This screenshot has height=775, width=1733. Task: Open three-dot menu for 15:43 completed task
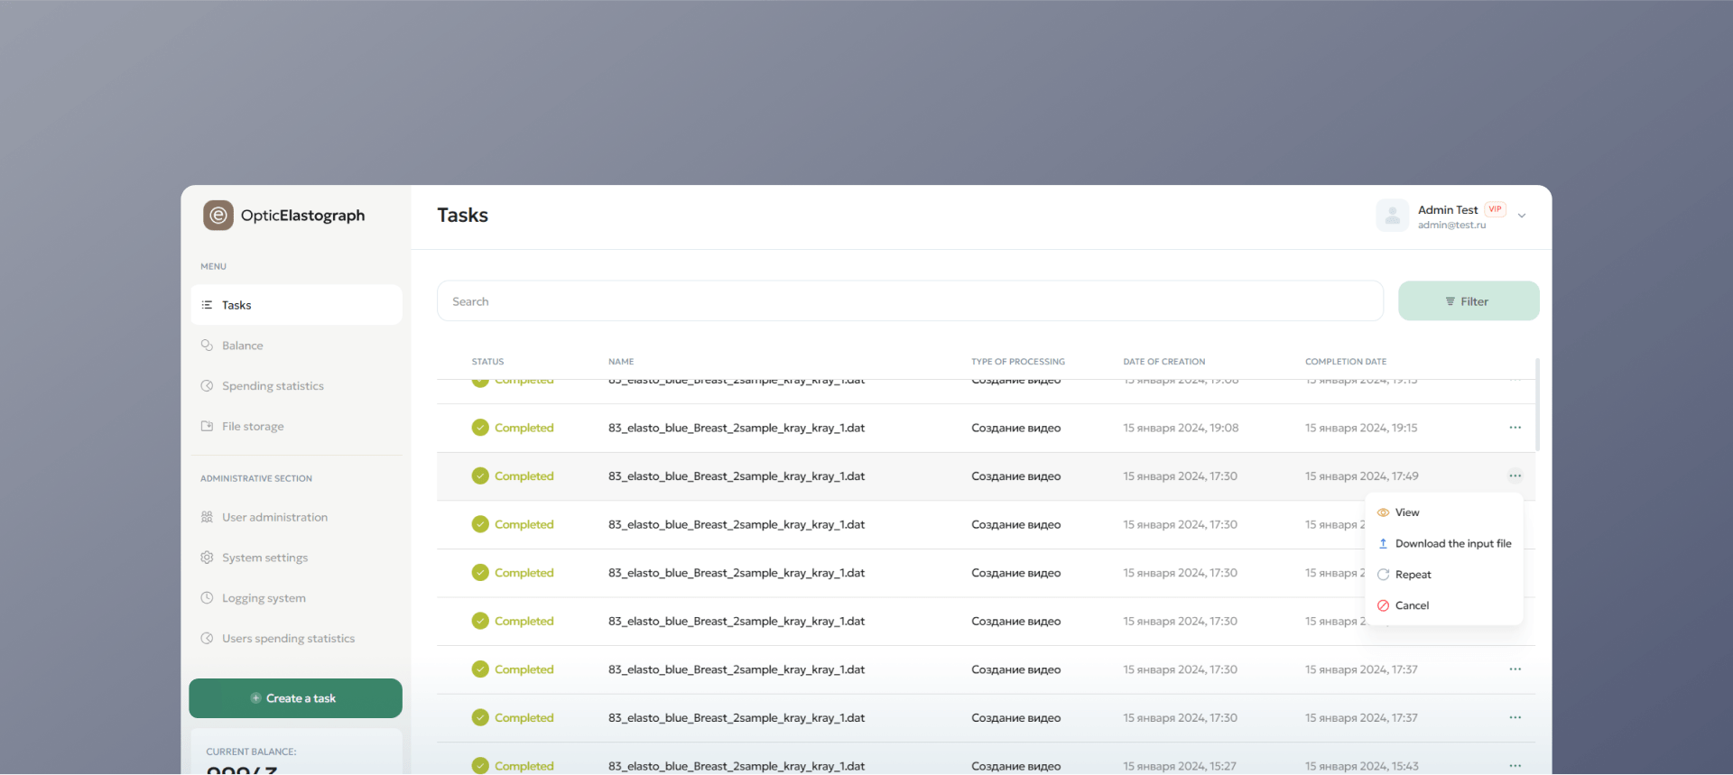coord(1515,766)
